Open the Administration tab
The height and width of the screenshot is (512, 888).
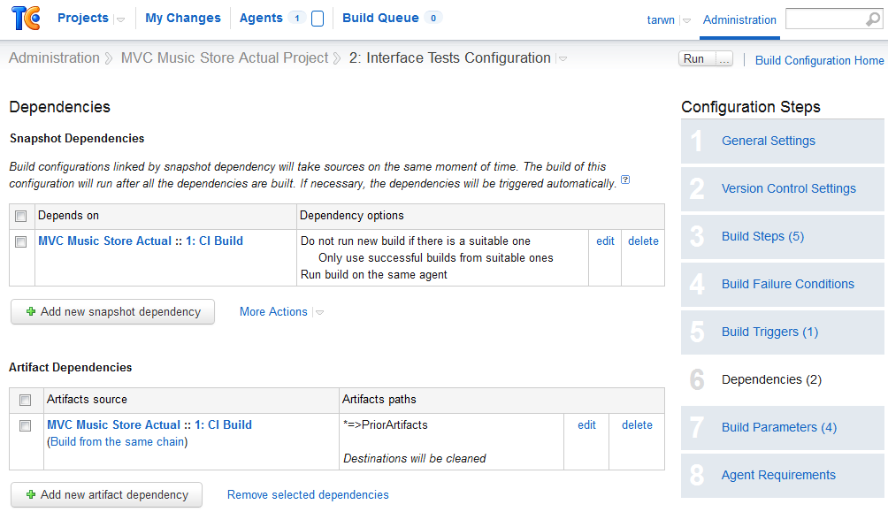pyautogui.click(x=739, y=19)
